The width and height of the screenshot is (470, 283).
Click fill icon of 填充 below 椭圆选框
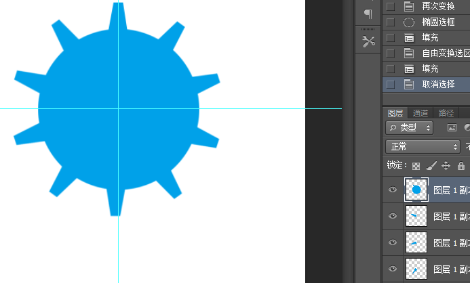409,38
